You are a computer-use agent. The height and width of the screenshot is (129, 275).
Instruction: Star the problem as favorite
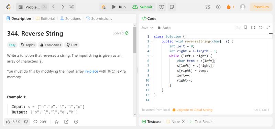click(x=56, y=122)
